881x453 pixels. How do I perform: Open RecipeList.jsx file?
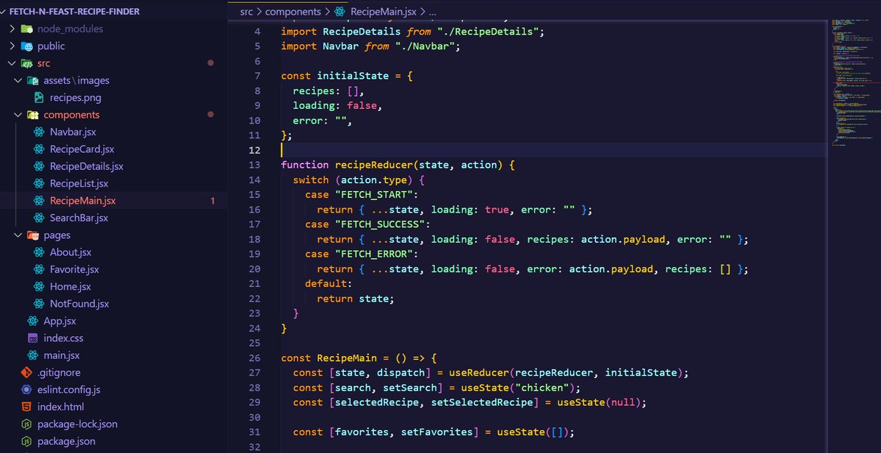(x=79, y=184)
